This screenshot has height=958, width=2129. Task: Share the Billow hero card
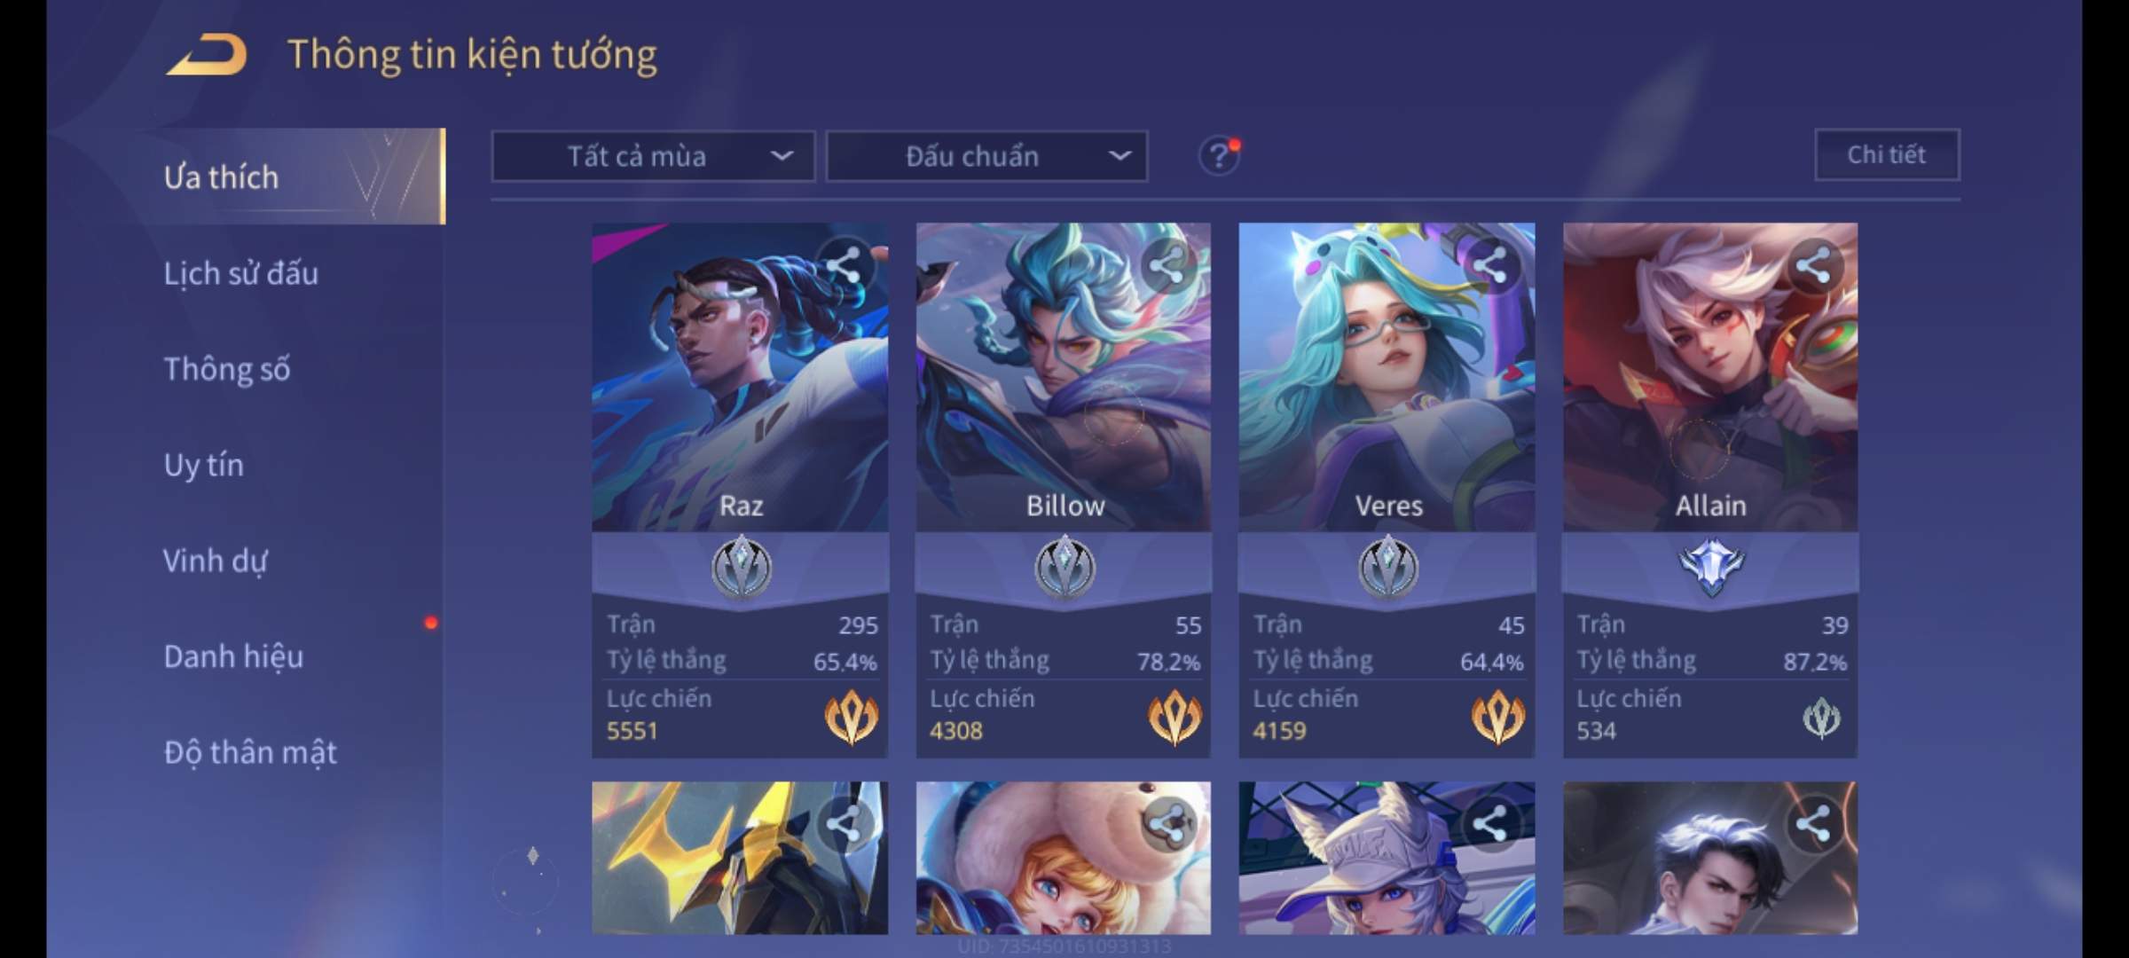[1167, 265]
